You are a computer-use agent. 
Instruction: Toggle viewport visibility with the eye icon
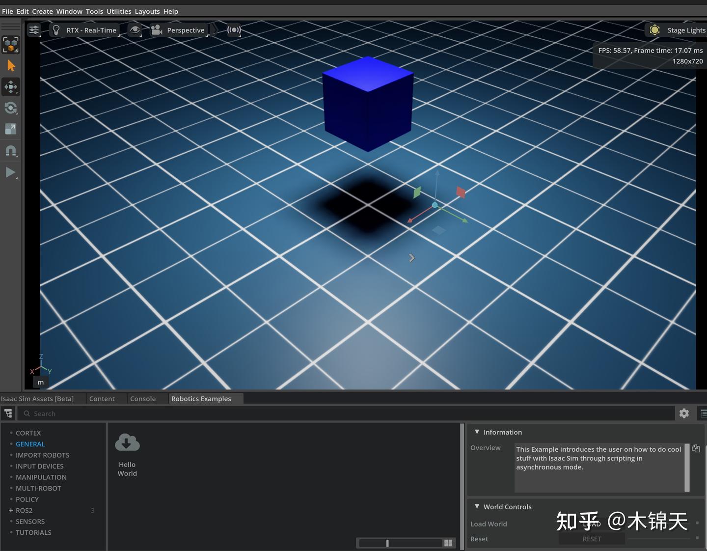pos(135,29)
